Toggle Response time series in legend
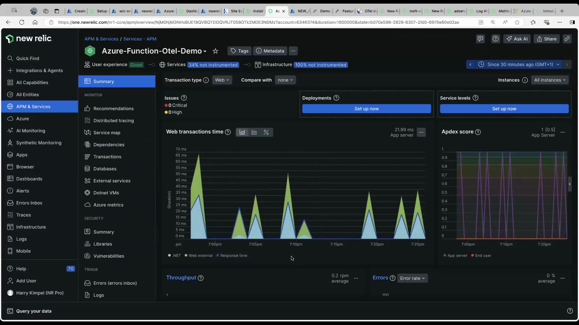The image size is (579, 325). pos(232,255)
